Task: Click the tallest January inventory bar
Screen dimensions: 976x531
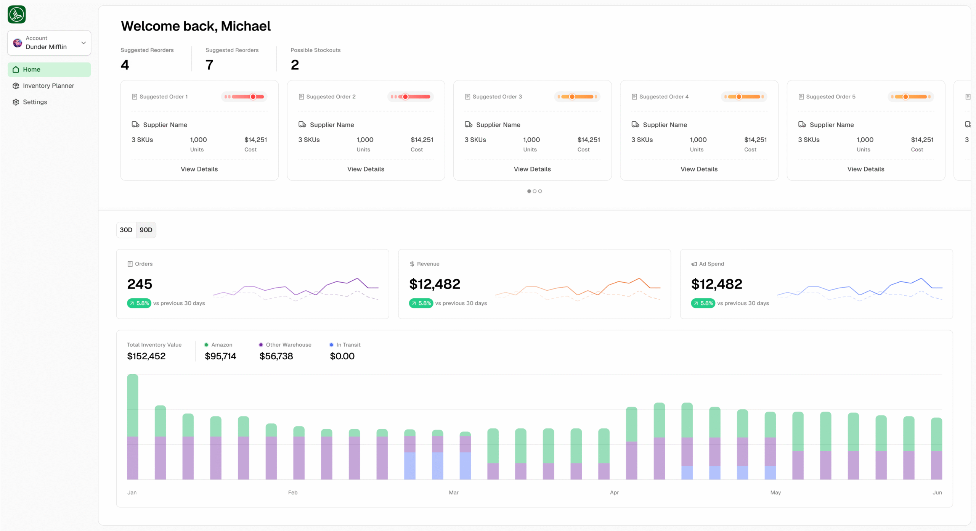Action: coord(133,426)
